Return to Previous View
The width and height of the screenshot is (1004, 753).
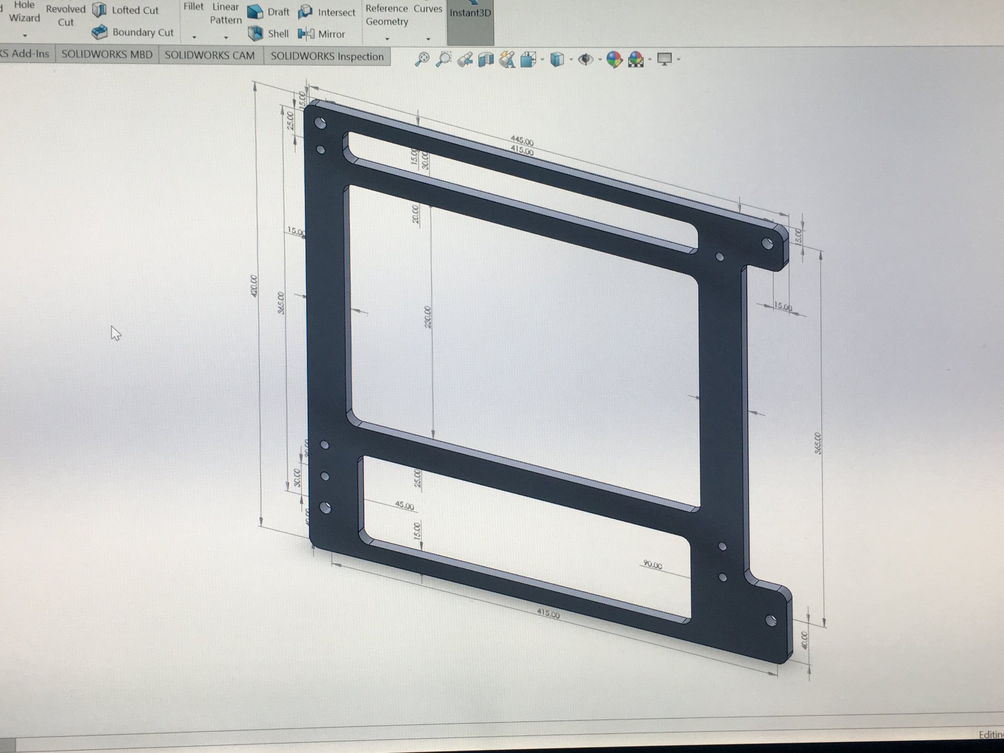465,59
